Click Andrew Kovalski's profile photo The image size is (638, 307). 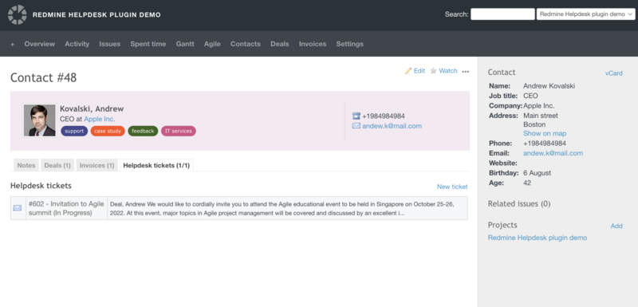tap(39, 120)
